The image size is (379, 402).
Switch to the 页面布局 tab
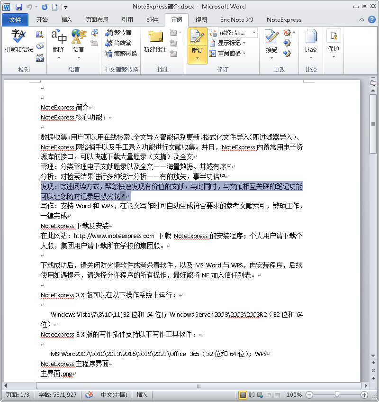pyautogui.click(x=97, y=20)
